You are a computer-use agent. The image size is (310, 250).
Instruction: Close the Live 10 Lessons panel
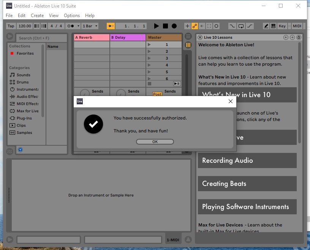pyautogui.click(x=200, y=37)
